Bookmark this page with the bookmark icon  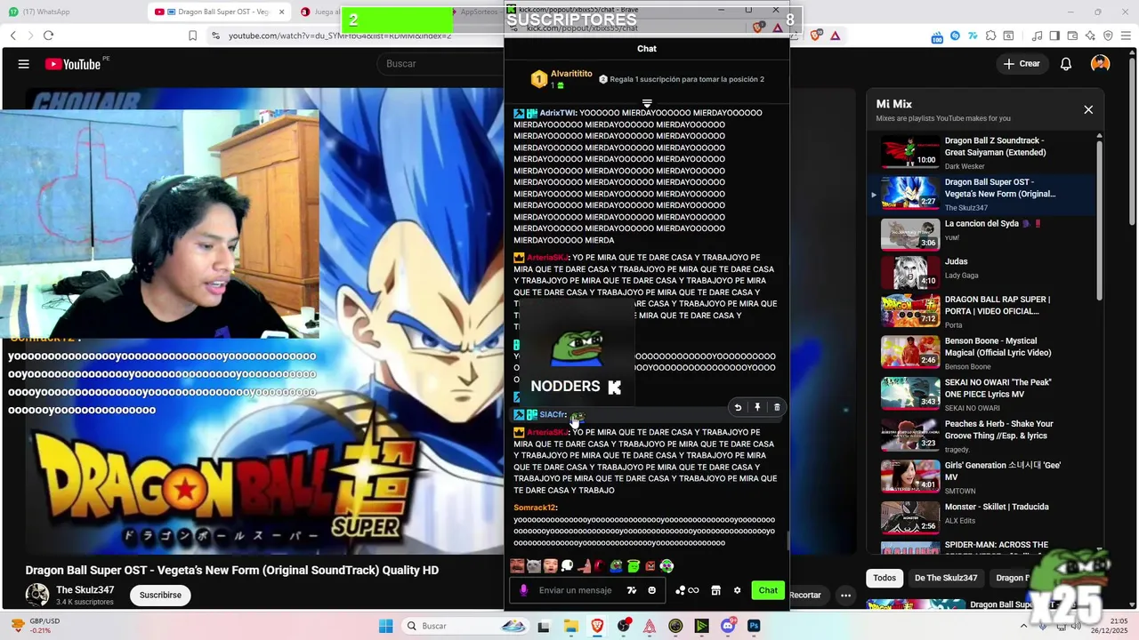192,36
